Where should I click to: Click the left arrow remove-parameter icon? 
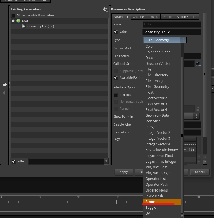pos(5,93)
